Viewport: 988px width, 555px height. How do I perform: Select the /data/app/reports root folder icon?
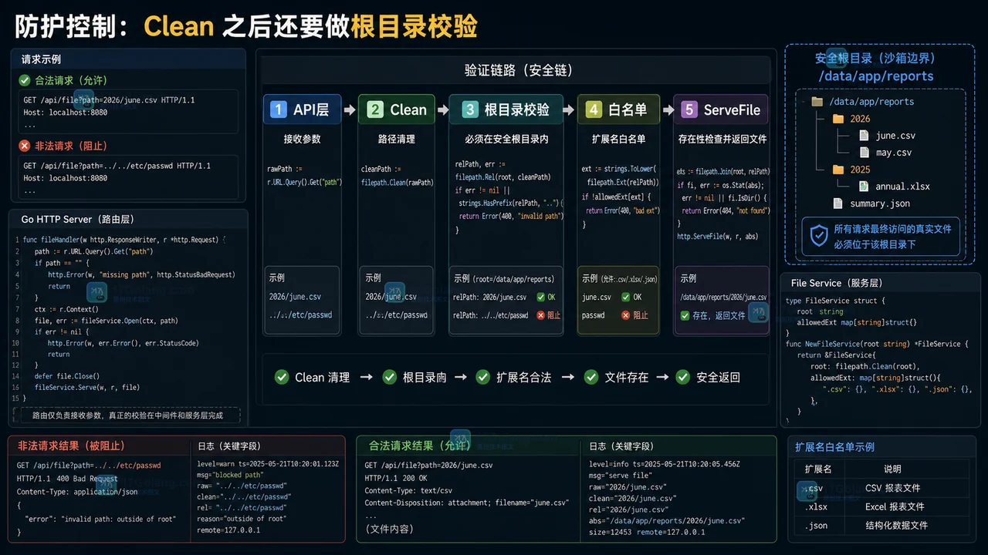click(x=817, y=102)
